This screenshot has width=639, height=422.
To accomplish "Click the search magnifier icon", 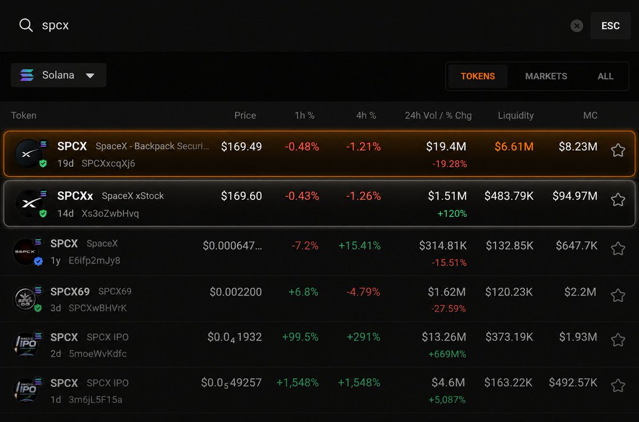I will 26,25.
